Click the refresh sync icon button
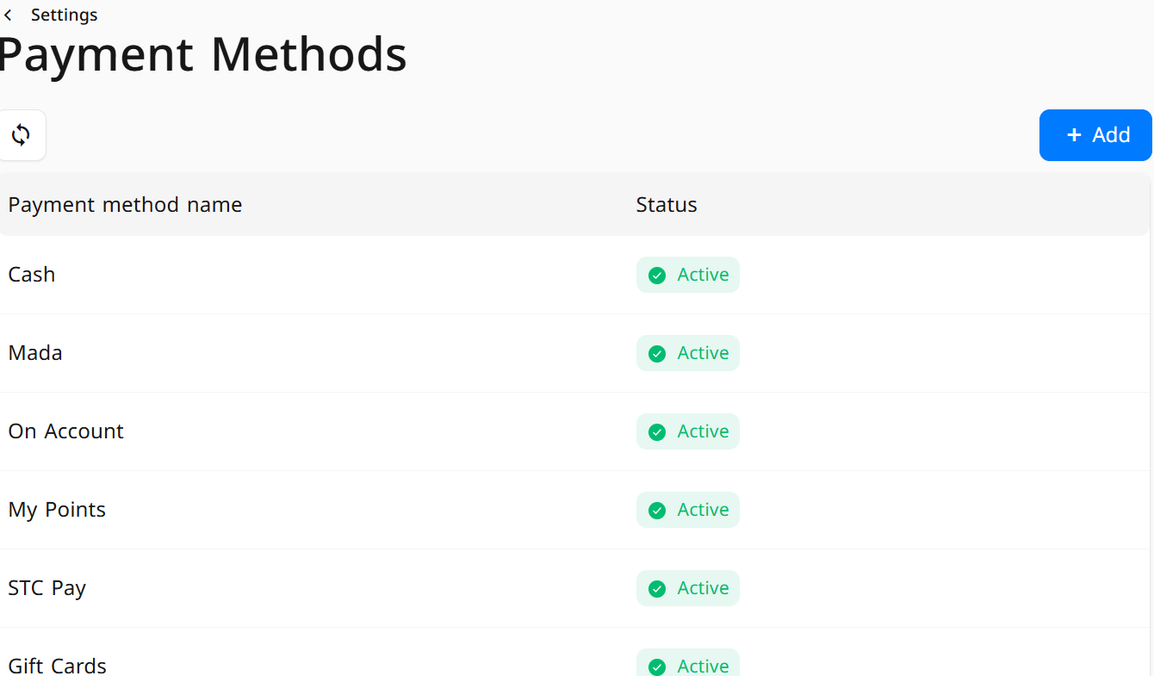Viewport: 1154px width, 676px height. (x=22, y=135)
